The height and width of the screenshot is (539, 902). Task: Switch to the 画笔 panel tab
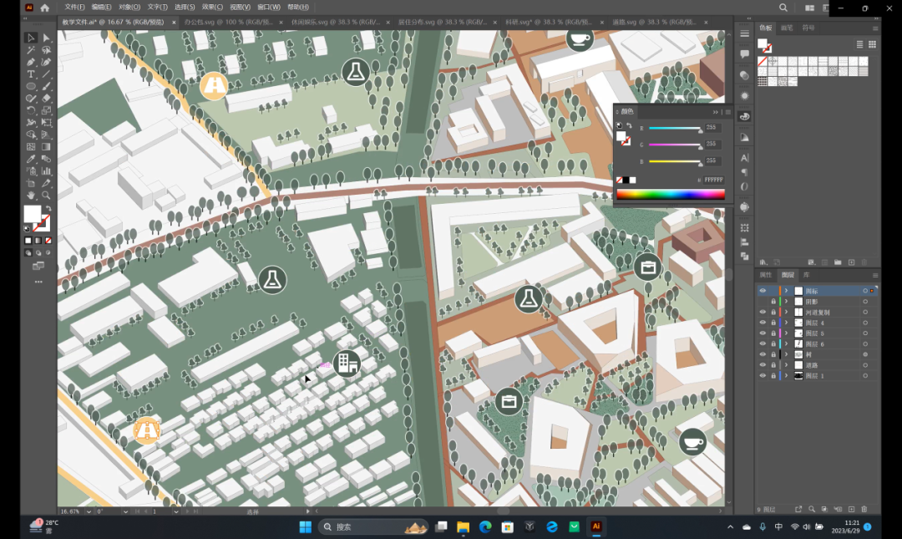(x=787, y=28)
